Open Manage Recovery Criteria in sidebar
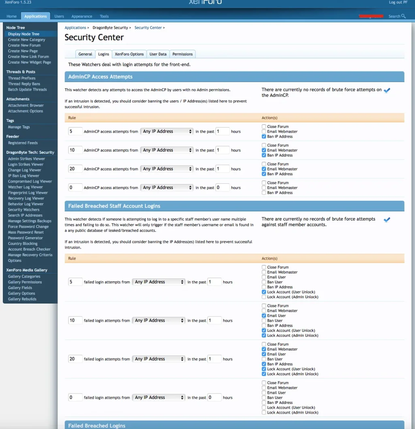The width and height of the screenshot is (415, 429). pos(30,255)
